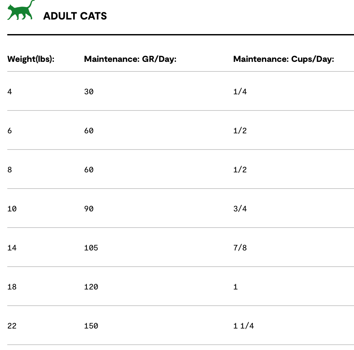Select the 3/4 cups per day value
Viewport: 354px width, 350px height.
(x=240, y=209)
